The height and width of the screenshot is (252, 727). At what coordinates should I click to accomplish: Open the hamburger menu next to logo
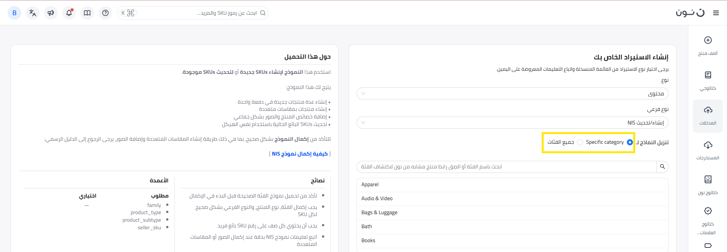pyautogui.click(x=716, y=13)
